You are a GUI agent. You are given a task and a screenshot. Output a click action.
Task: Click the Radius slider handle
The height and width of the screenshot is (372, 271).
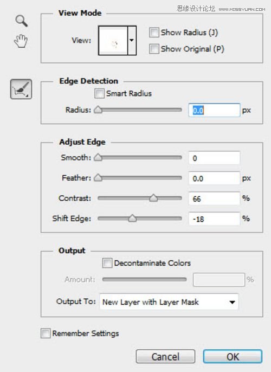tap(98, 110)
